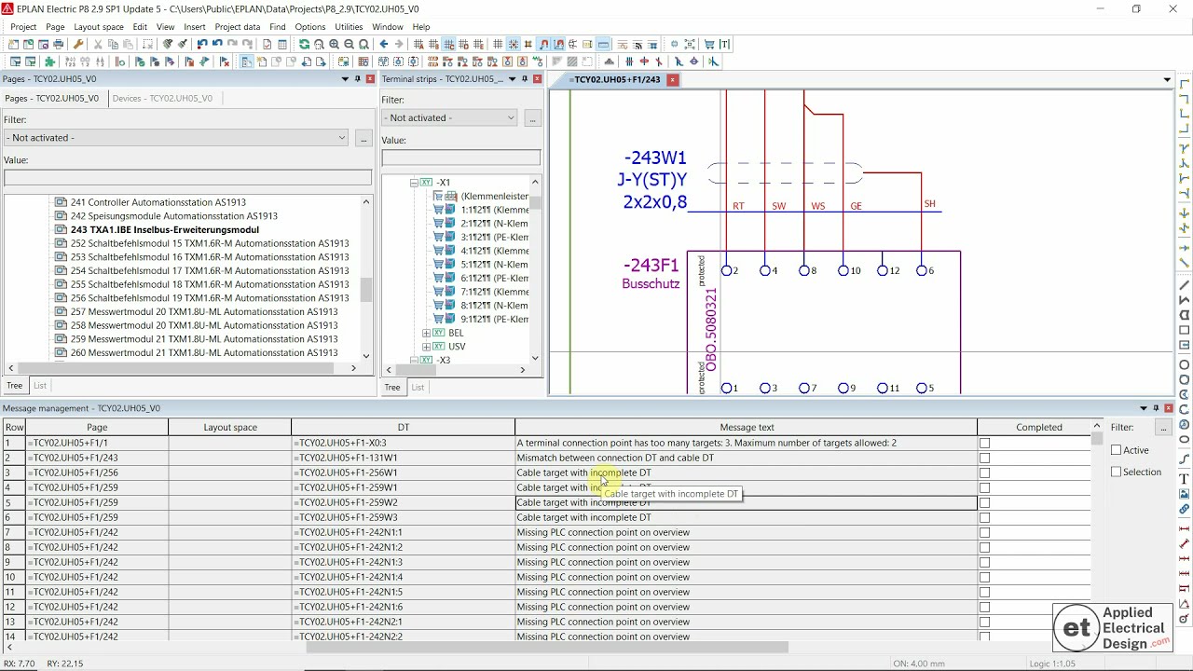
Task: Click the text 'T' toolbar icon
Action: coord(724,45)
